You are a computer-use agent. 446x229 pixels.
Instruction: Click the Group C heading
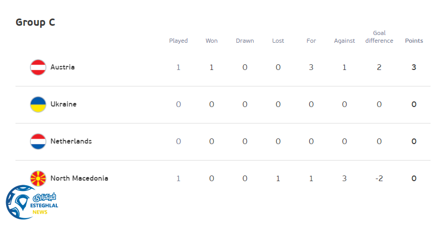[x=35, y=22]
